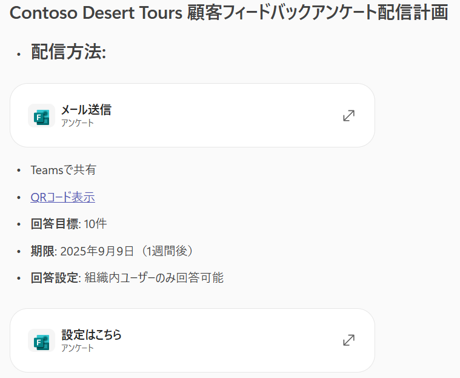The width and height of the screenshot is (460, 378).
Task: Click アンケート subtitle under メール送信
Action: pyautogui.click(x=78, y=123)
